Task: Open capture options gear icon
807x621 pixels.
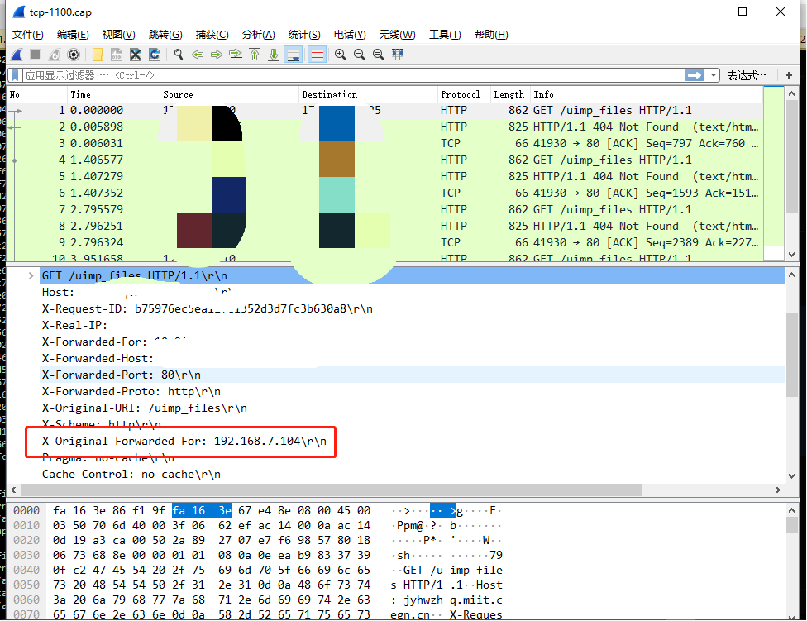Action: pyautogui.click(x=74, y=55)
